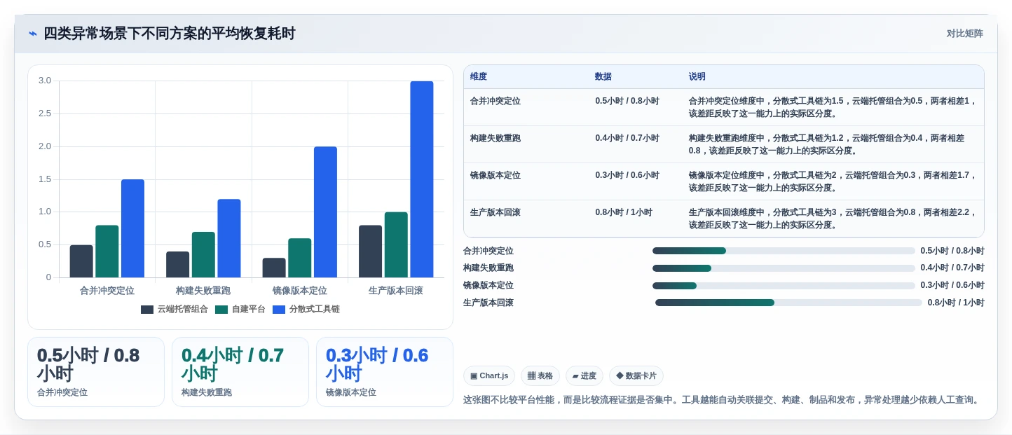Image resolution: width=1012 pixels, height=435 pixels.
Task: Select the 构建失败重跑 table row cell
Action: click(495, 138)
